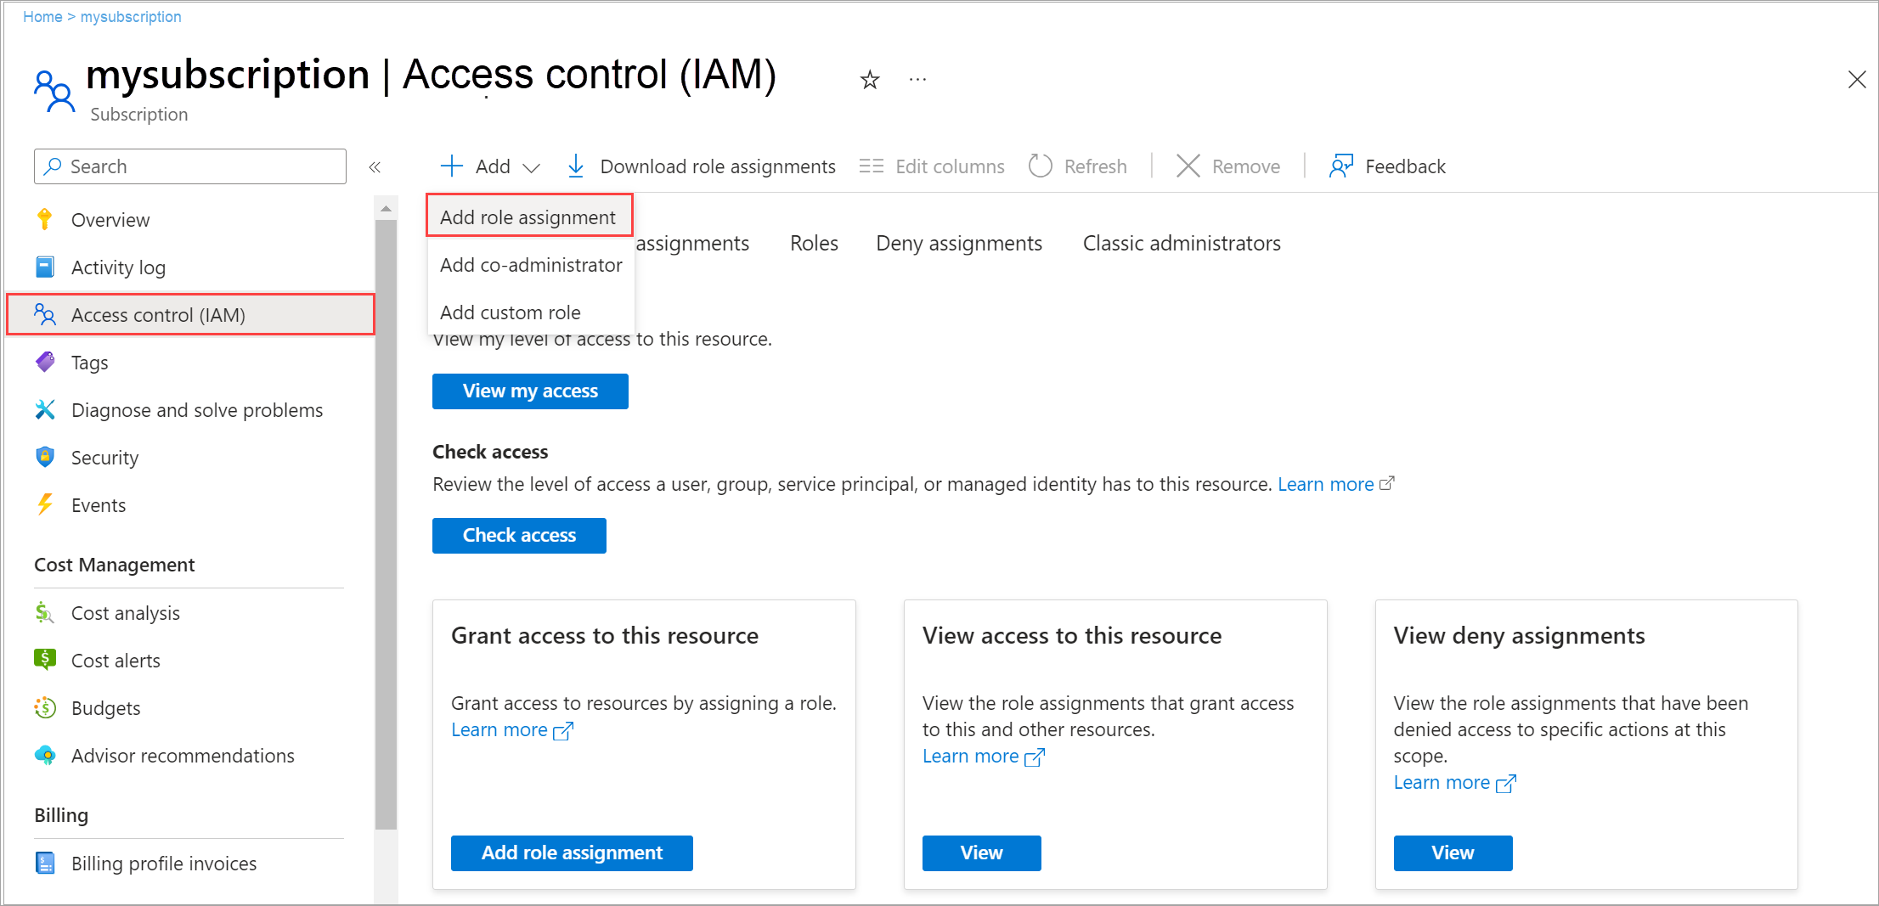Click inside the sidebar Search field
The height and width of the screenshot is (906, 1879).
click(189, 166)
